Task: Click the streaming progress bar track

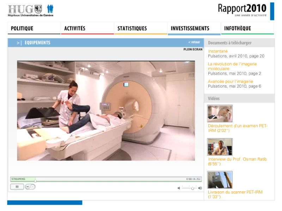Action: coord(106,179)
